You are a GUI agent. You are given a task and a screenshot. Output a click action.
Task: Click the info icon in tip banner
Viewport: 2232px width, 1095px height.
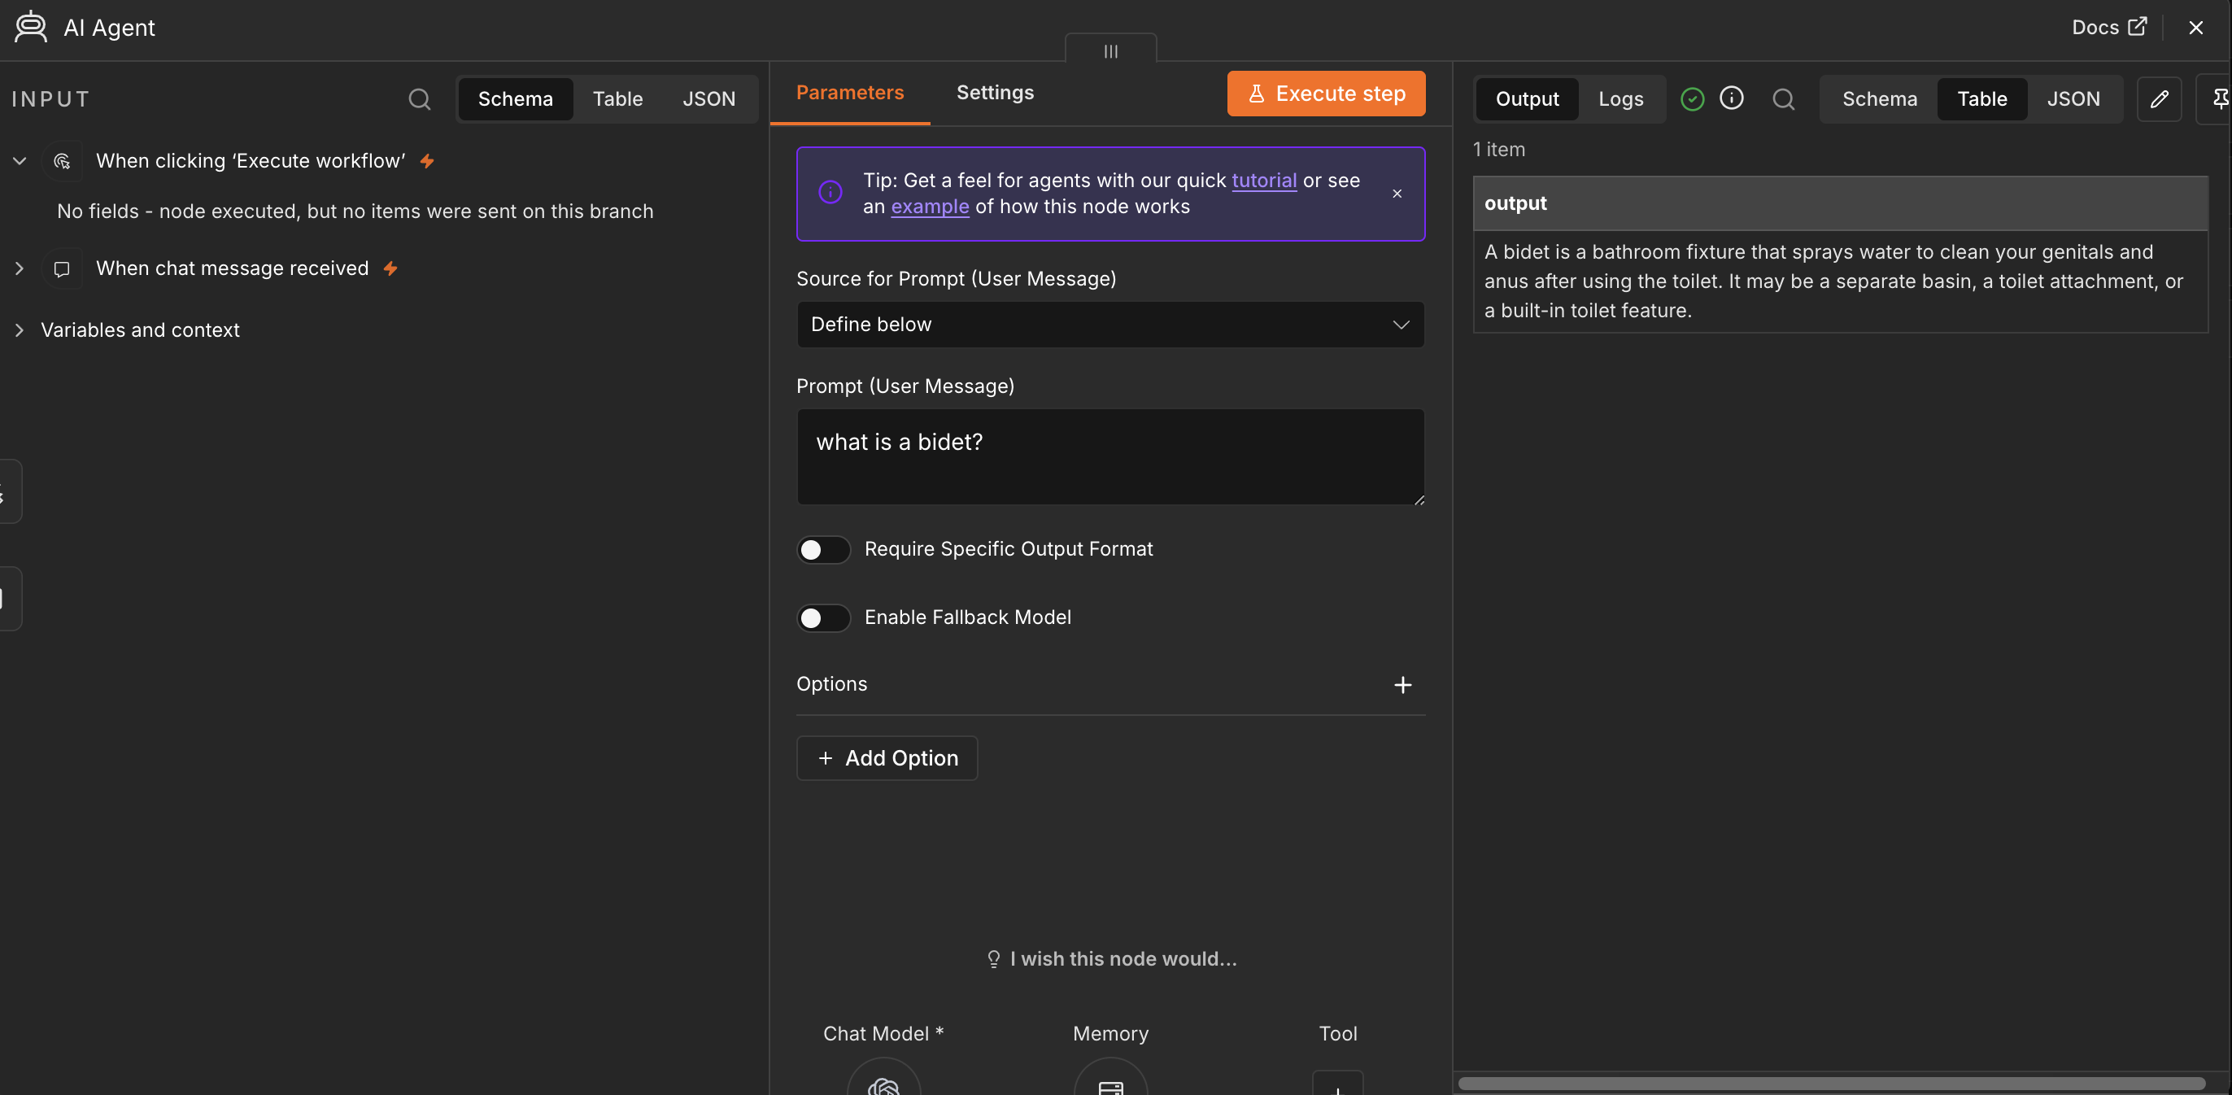(830, 192)
